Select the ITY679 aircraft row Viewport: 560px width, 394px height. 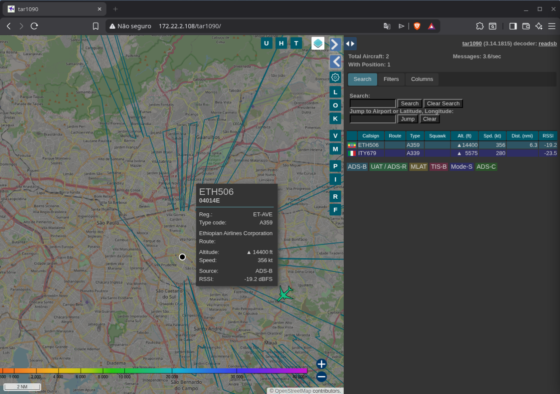click(452, 153)
